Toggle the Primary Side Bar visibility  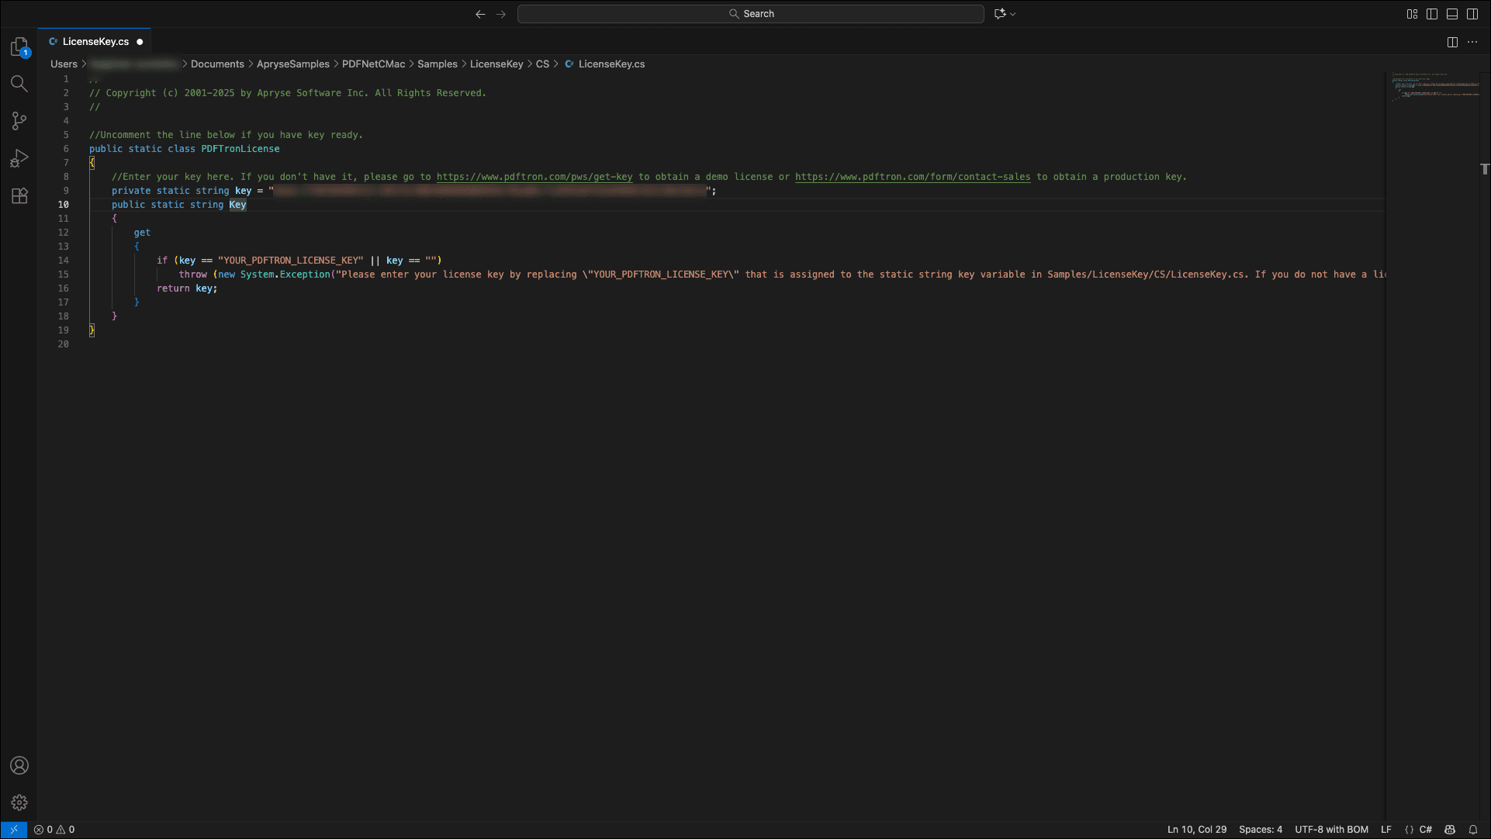pyautogui.click(x=1431, y=13)
